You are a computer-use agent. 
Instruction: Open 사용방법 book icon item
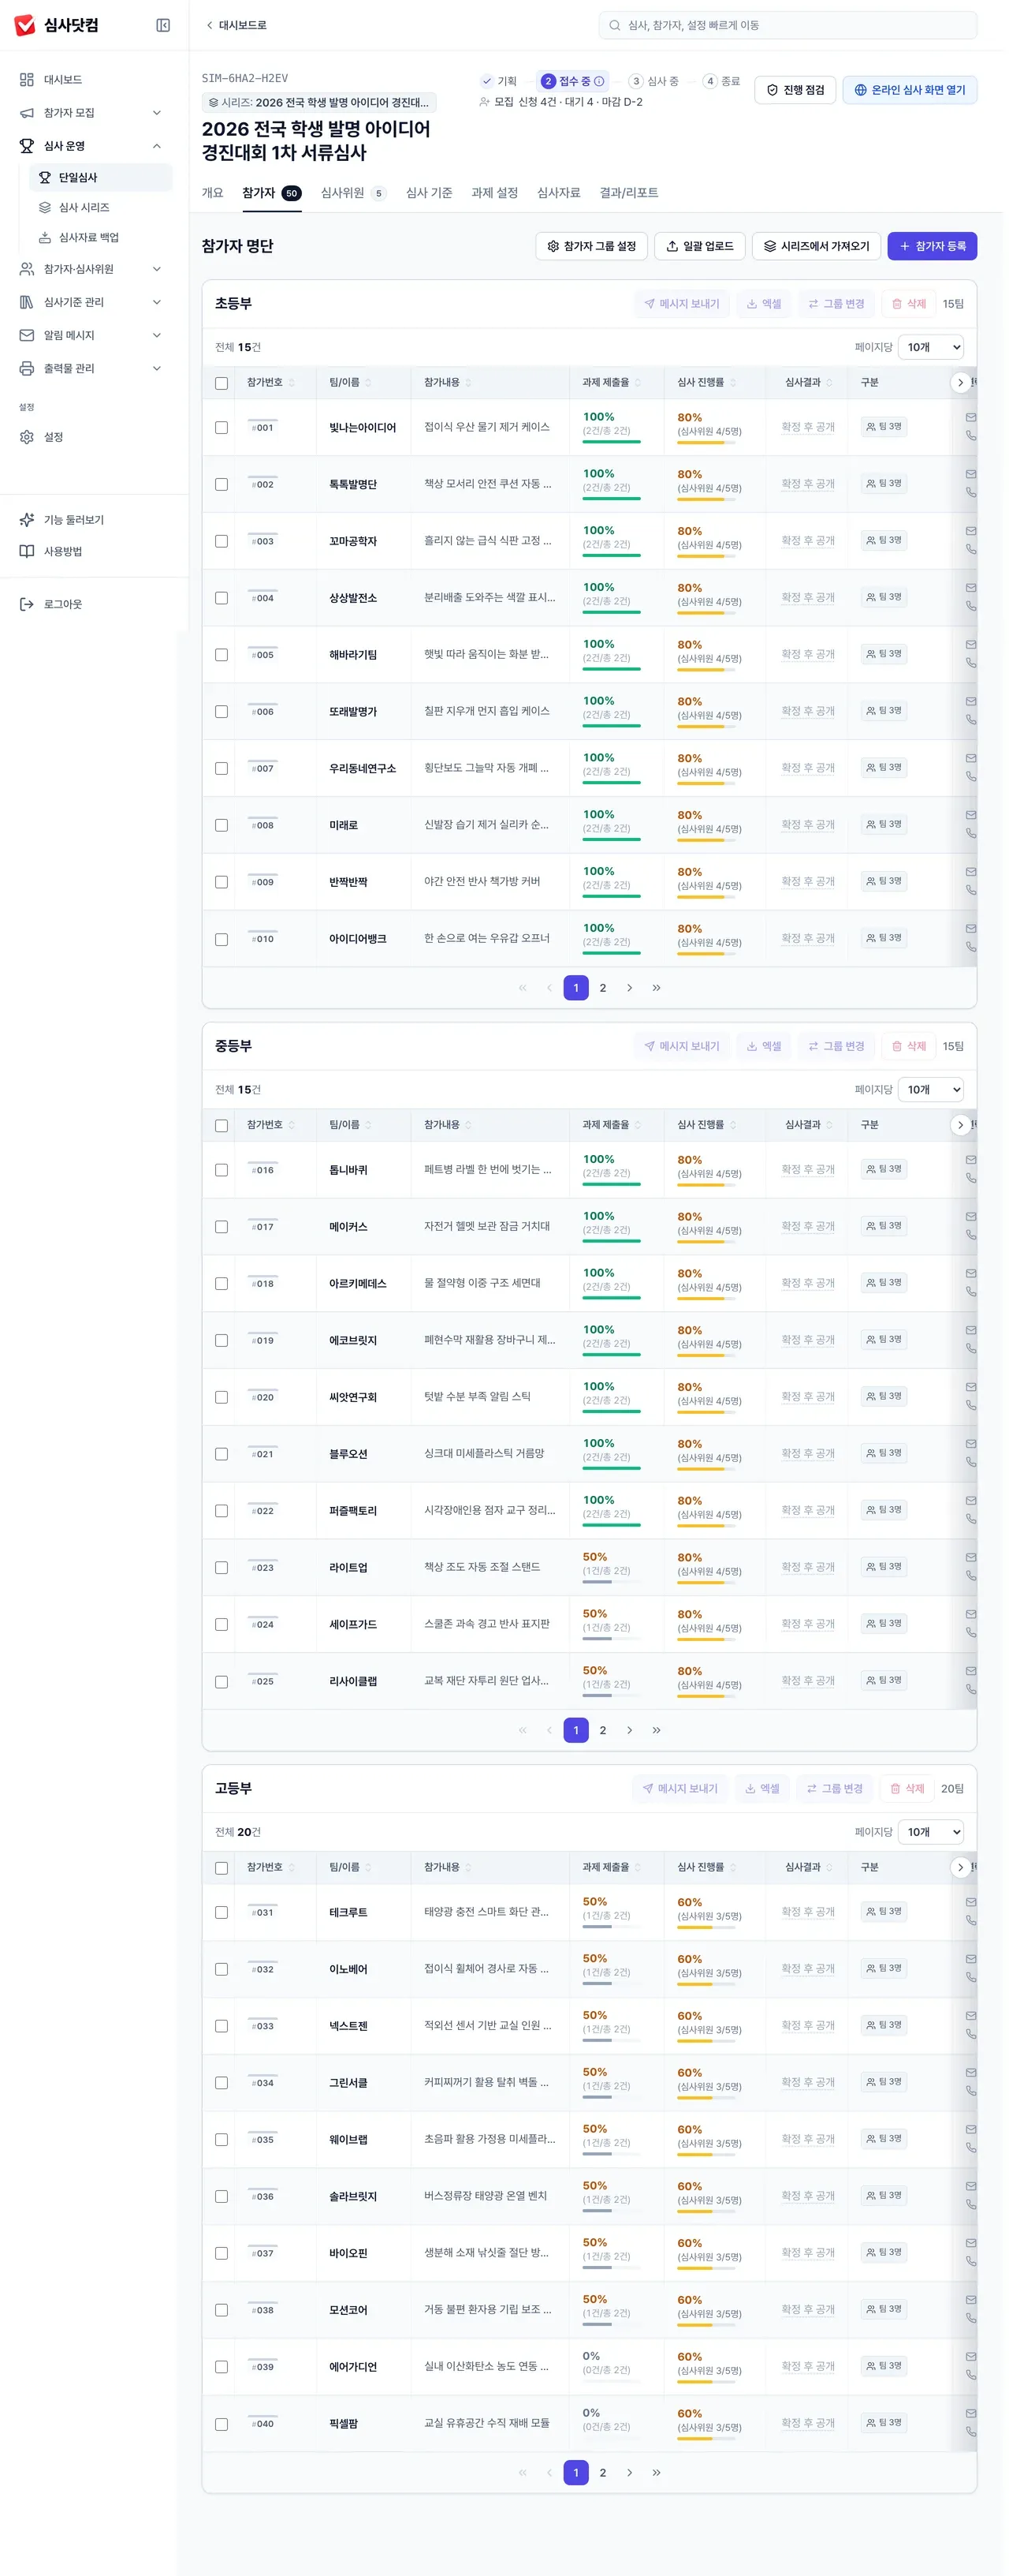point(94,551)
